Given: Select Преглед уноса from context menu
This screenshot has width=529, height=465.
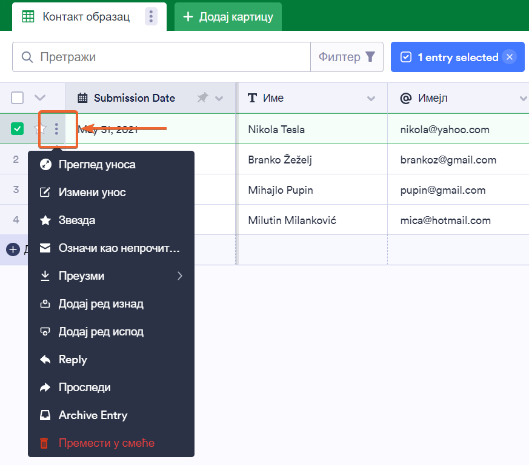Looking at the screenshot, I should coord(97,165).
